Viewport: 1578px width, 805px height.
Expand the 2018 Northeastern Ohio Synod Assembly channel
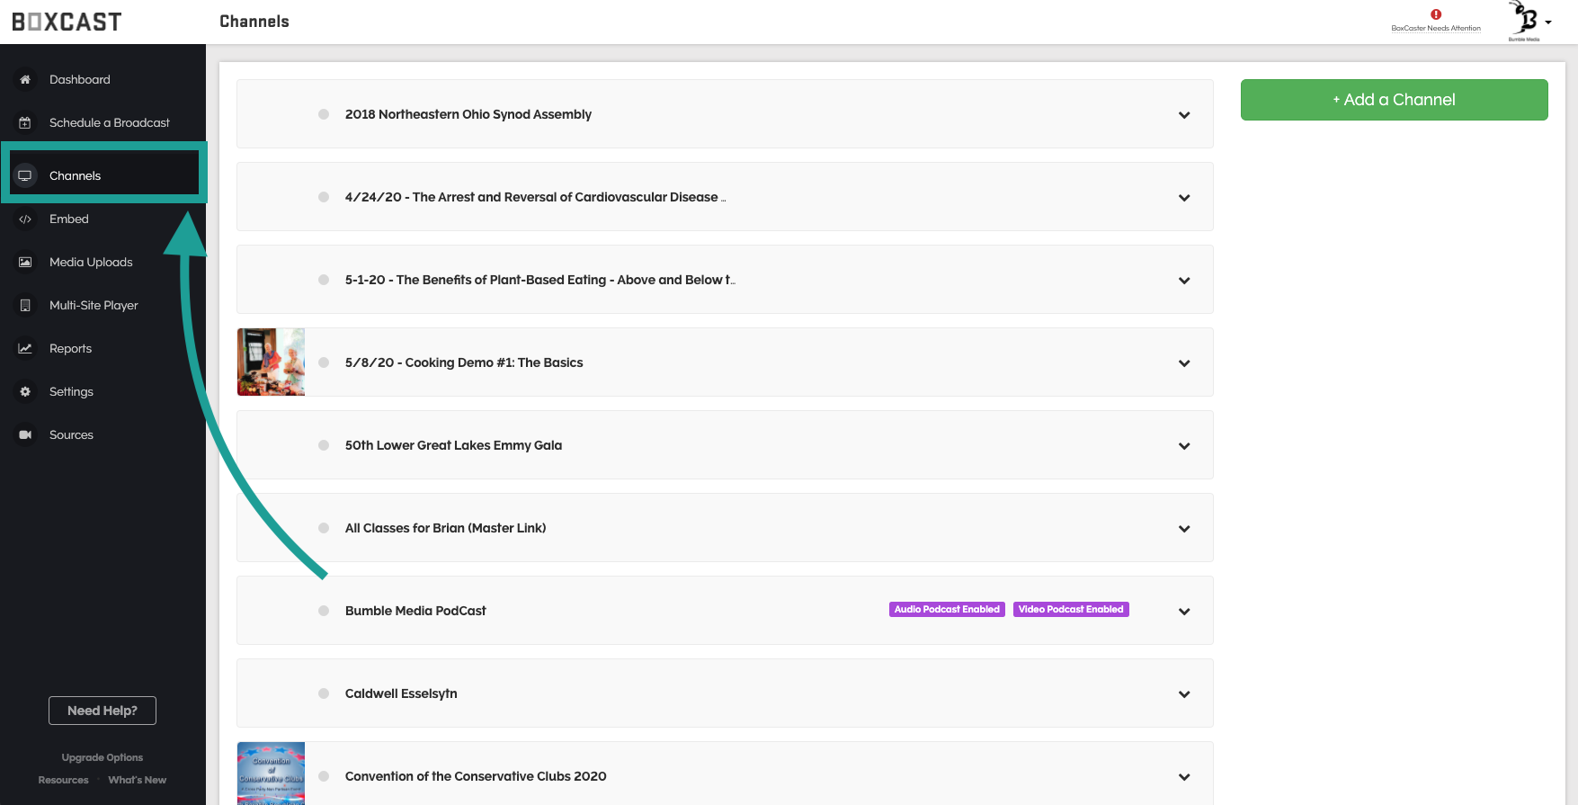click(x=1184, y=115)
